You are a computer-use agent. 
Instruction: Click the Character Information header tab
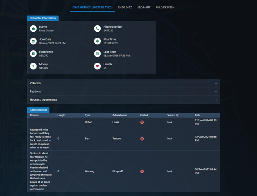[x=43, y=18]
